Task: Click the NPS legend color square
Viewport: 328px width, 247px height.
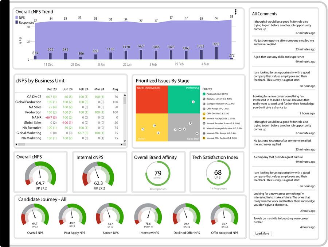Action: coord(16,18)
